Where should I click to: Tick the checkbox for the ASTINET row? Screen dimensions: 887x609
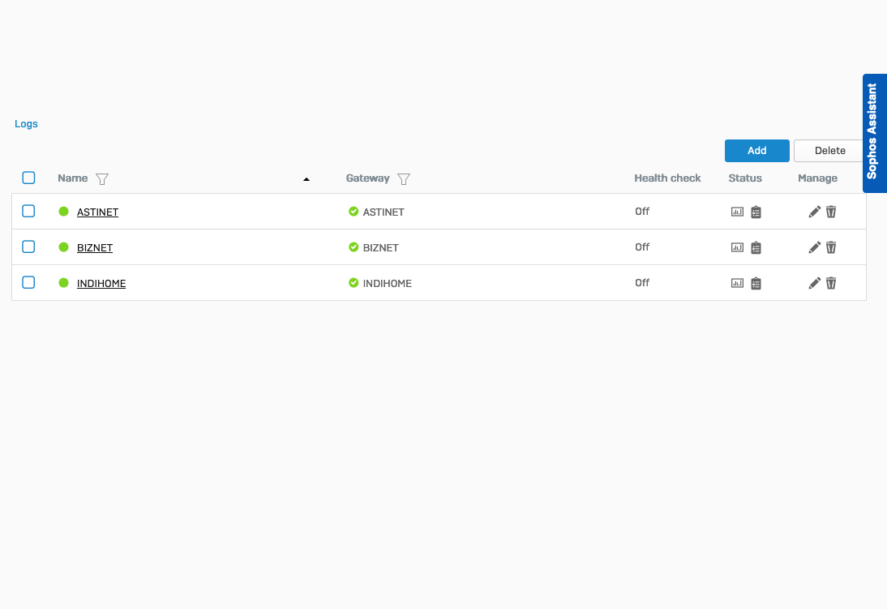tap(28, 211)
